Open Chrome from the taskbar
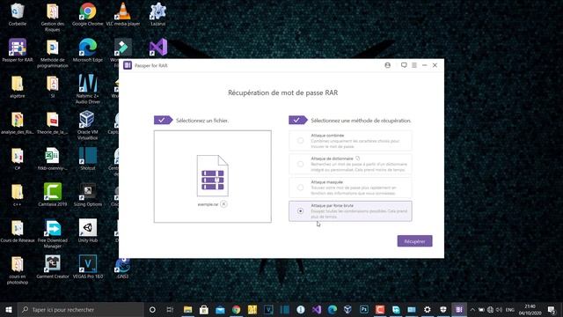 click(x=236, y=309)
